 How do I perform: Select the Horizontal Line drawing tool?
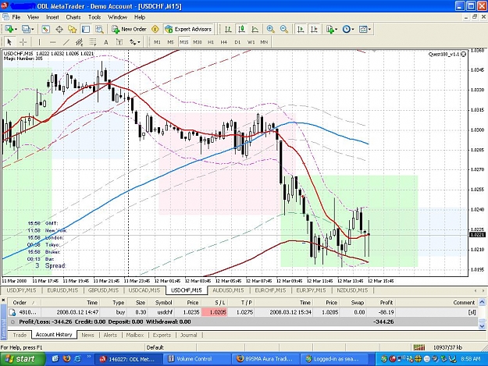53,42
